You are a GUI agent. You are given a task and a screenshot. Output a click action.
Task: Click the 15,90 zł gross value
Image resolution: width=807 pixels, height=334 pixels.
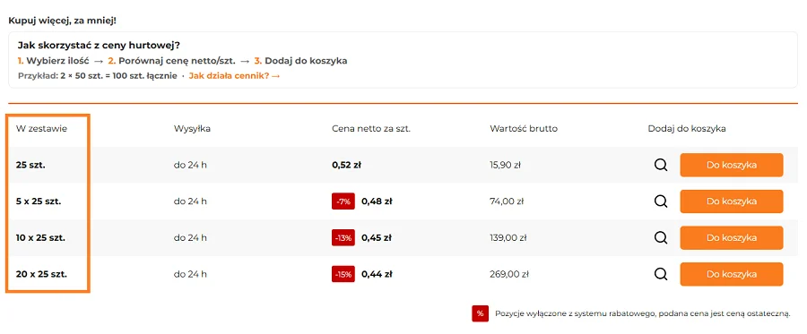pos(505,166)
